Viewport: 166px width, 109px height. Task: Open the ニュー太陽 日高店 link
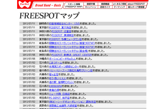(x=59, y=94)
